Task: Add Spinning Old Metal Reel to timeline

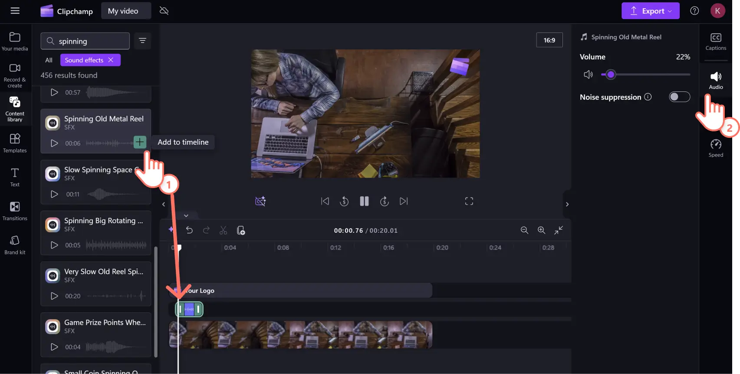Action: tap(140, 142)
